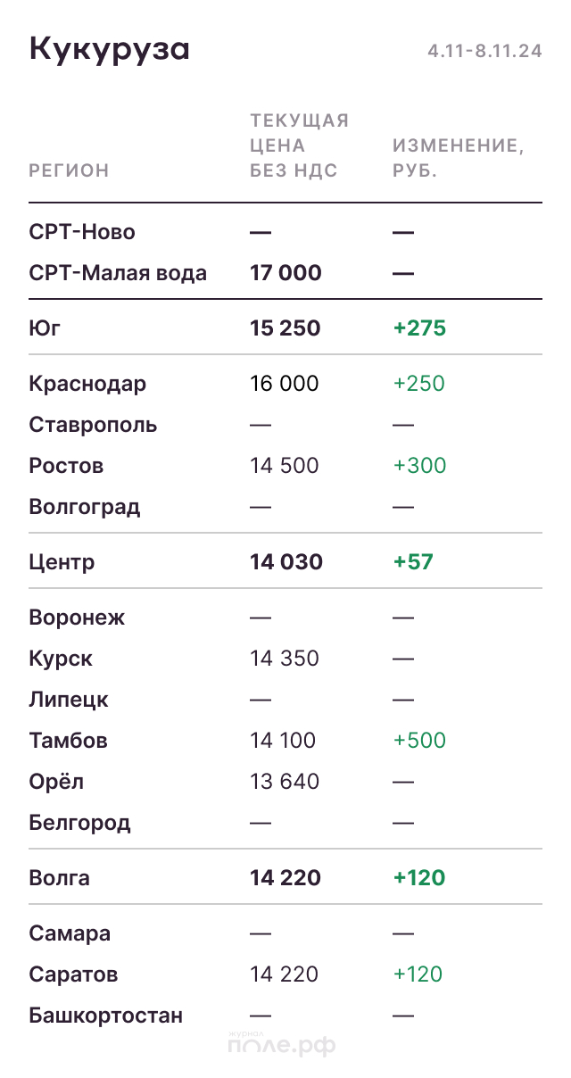Click the +275 change value for Юг
The width and height of the screenshot is (571, 1078).
[419, 328]
